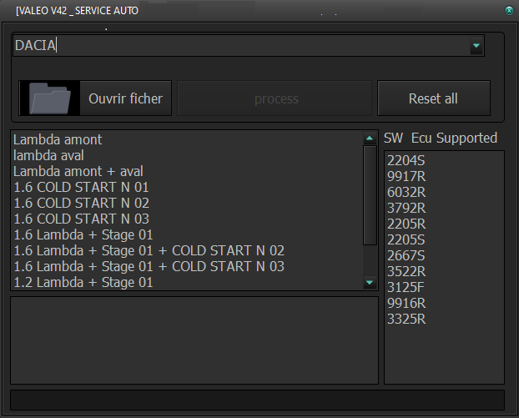Choose 1.6 COLD START N 01
This screenshot has height=418, width=519.
click(81, 188)
